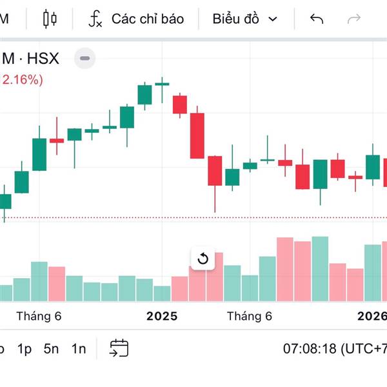Open the candlestick chart type selector
The width and height of the screenshot is (387, 387).
50,19
